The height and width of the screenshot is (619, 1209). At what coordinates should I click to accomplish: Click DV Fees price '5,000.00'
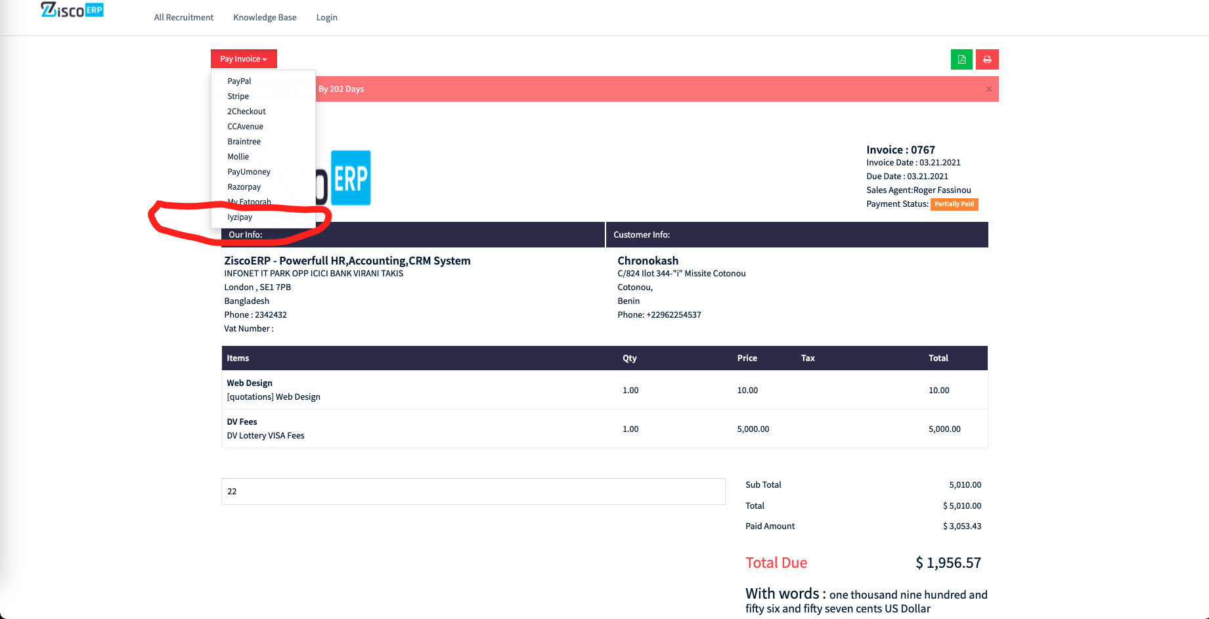753,429
